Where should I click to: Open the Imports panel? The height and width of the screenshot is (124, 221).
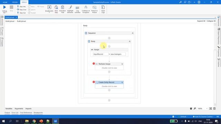tap(28, 109)
